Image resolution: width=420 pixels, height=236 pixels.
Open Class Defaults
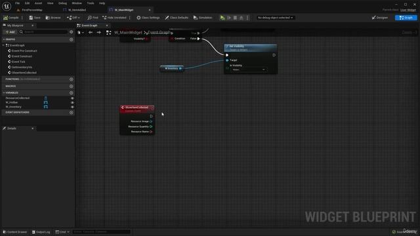click(177, 18)
